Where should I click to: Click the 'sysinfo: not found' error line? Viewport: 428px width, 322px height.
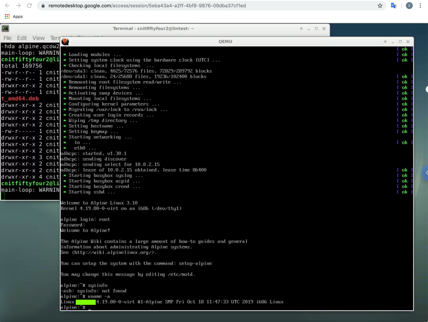pos(93,291)
